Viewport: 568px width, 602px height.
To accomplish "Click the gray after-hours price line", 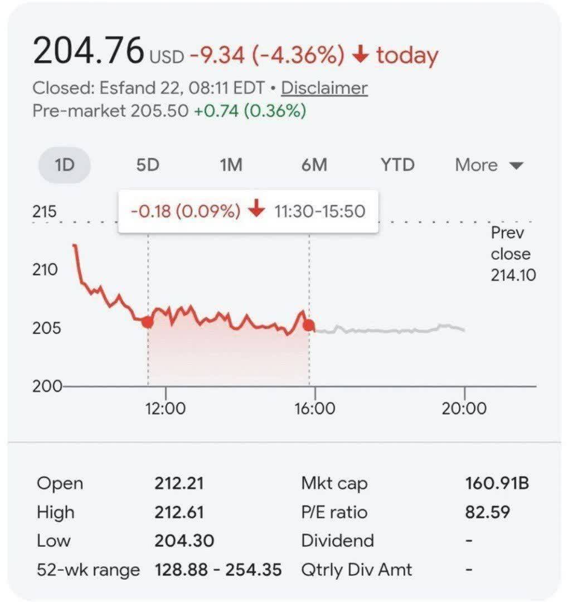I will click(390, 330).
